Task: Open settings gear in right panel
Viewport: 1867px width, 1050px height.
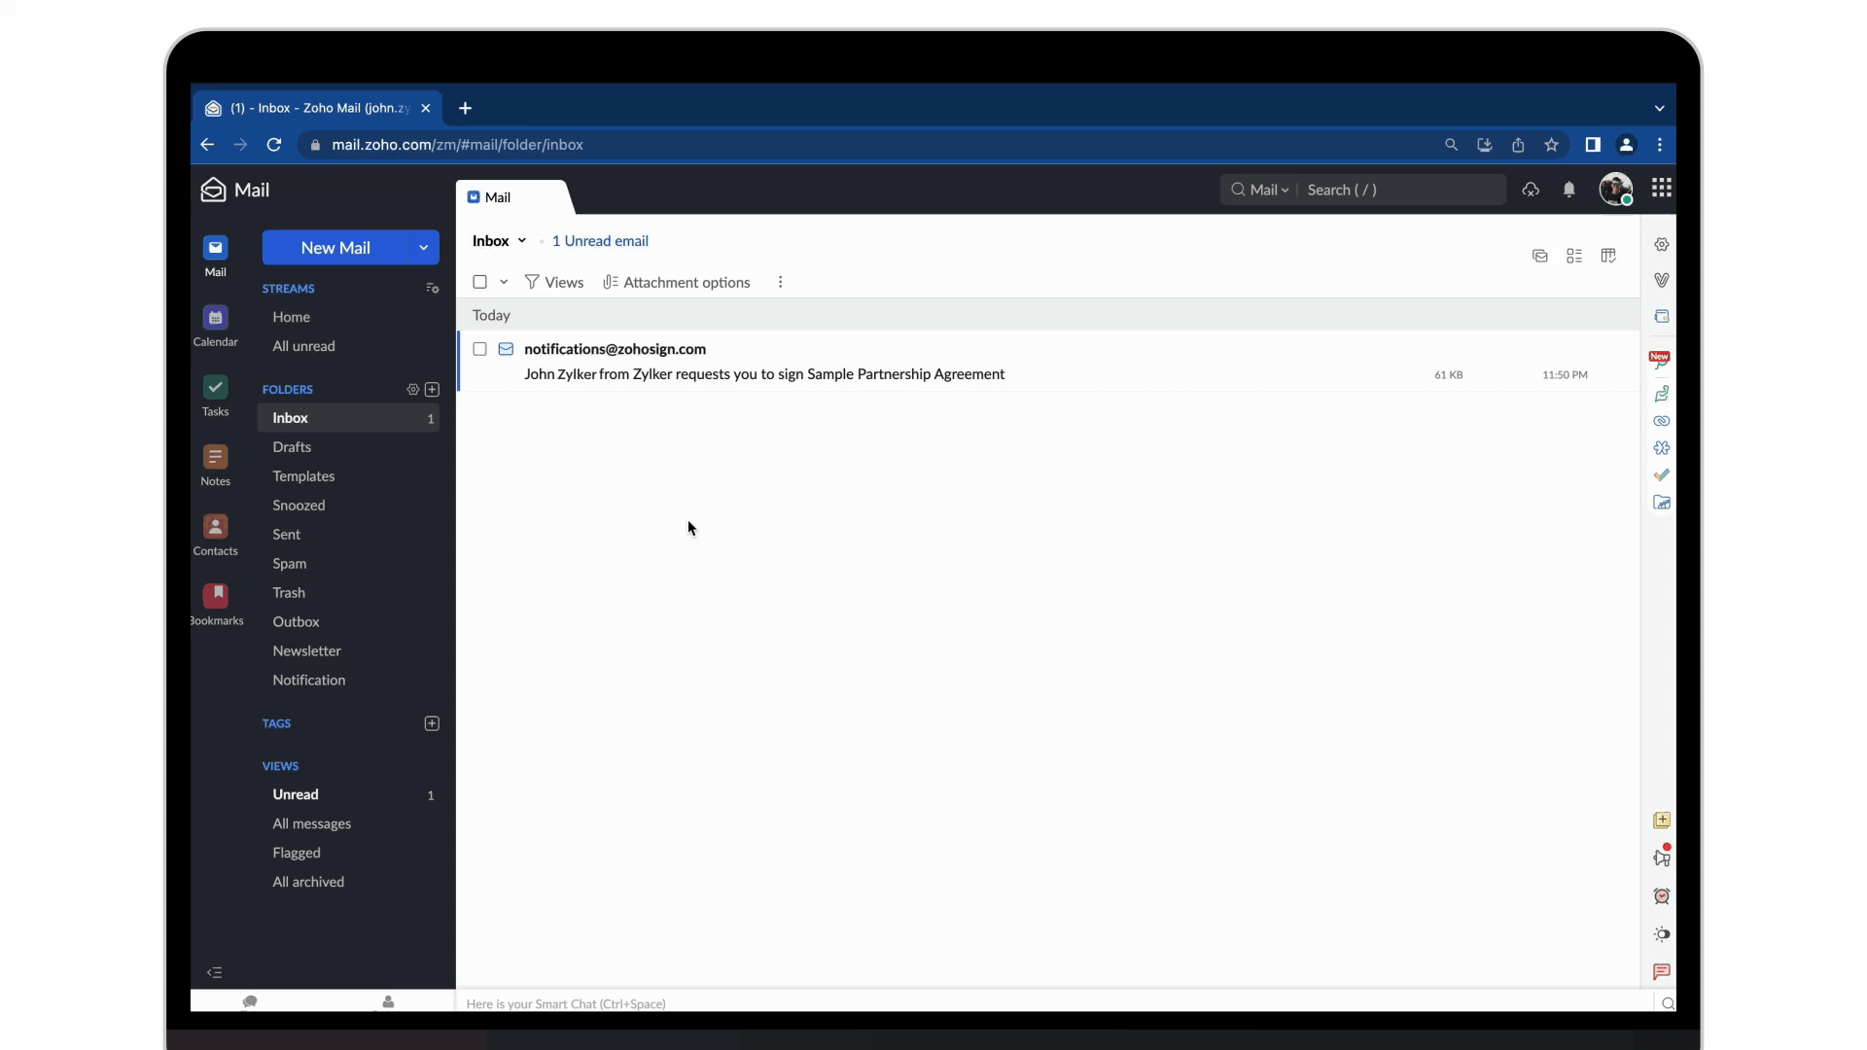Action: [1661, 245]
